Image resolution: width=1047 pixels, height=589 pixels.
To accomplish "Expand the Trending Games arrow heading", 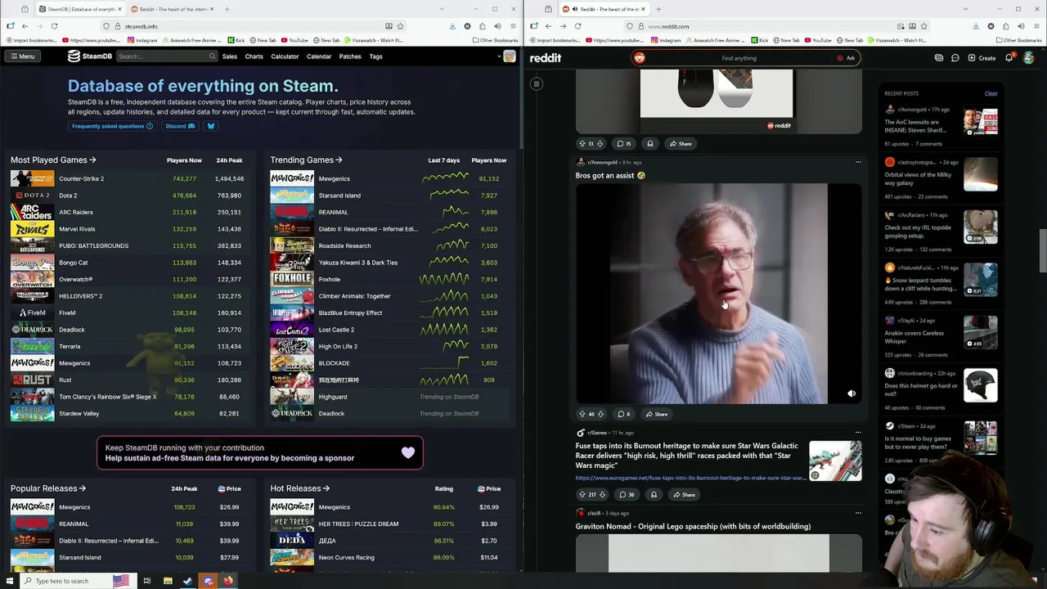I will tap(306, 160).
